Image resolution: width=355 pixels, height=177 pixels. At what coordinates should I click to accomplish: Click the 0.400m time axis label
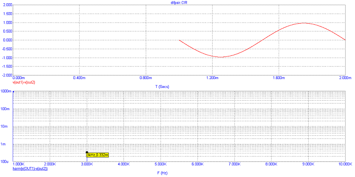coord(79,78)
